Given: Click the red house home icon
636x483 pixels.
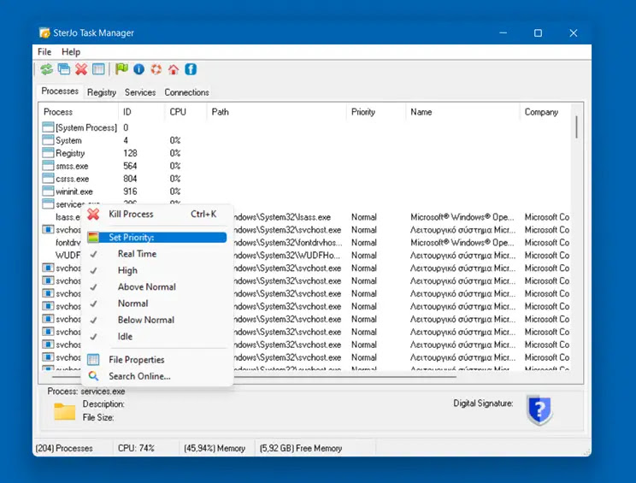Looking at the screenshot, I should click(174, 69).
